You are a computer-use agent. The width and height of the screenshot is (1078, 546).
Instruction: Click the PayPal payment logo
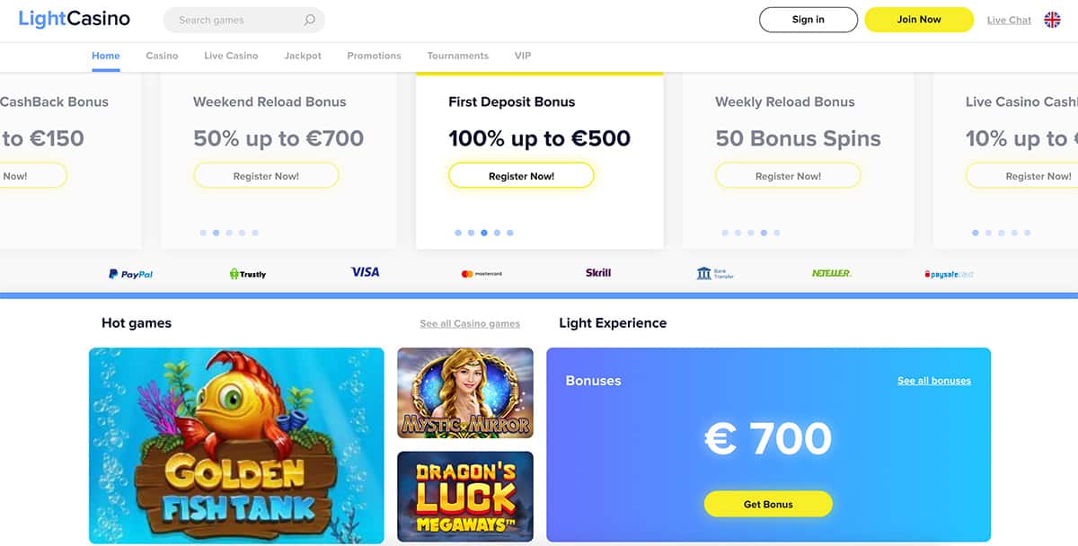click(x=131, y=274)
